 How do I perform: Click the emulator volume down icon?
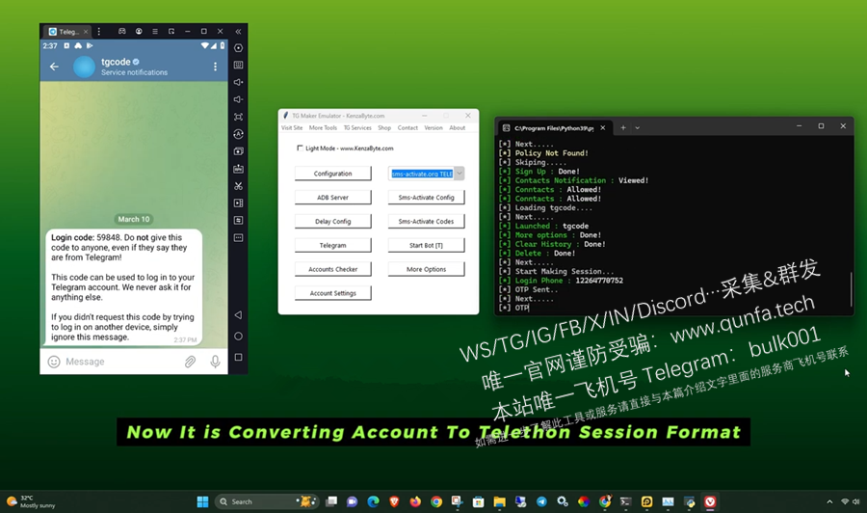coord(238,99)
